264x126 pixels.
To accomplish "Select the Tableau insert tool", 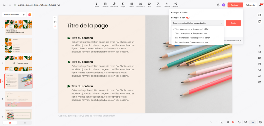I will pos(105,5).
